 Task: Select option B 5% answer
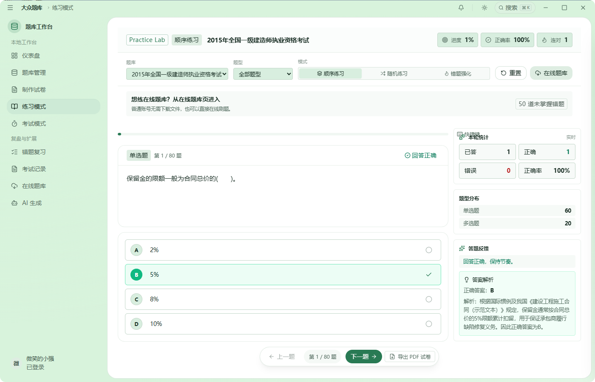(x=283, y=275)
